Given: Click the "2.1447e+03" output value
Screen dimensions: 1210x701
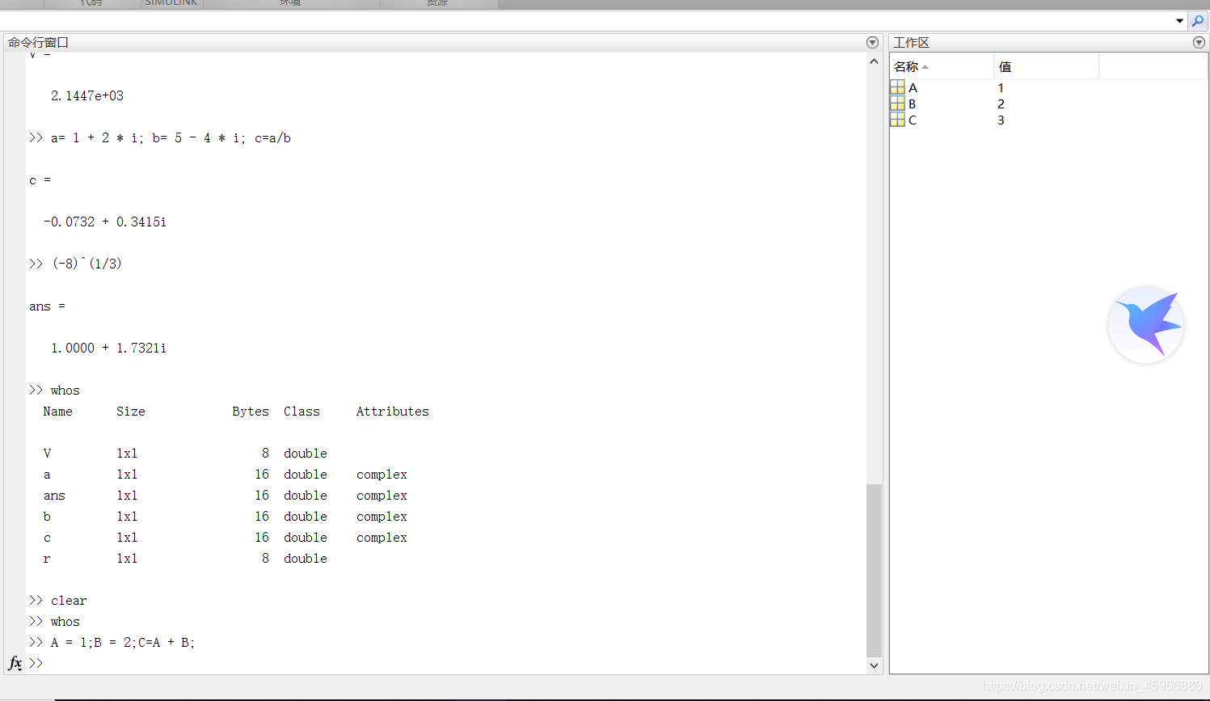Looking at the screenshot, I should (x=87, y=95).
